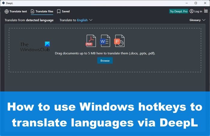Close the DeepL window

(205, 3)
